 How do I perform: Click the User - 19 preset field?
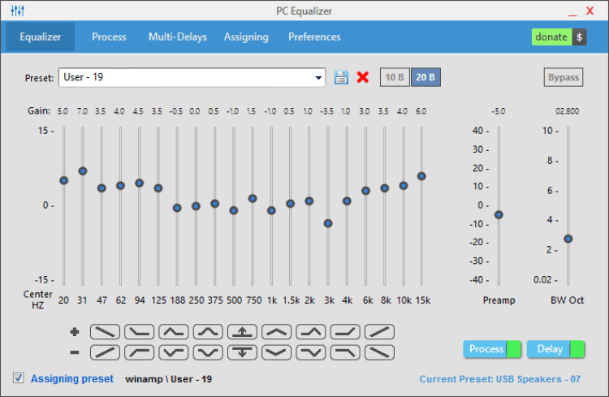pos(192,78)
